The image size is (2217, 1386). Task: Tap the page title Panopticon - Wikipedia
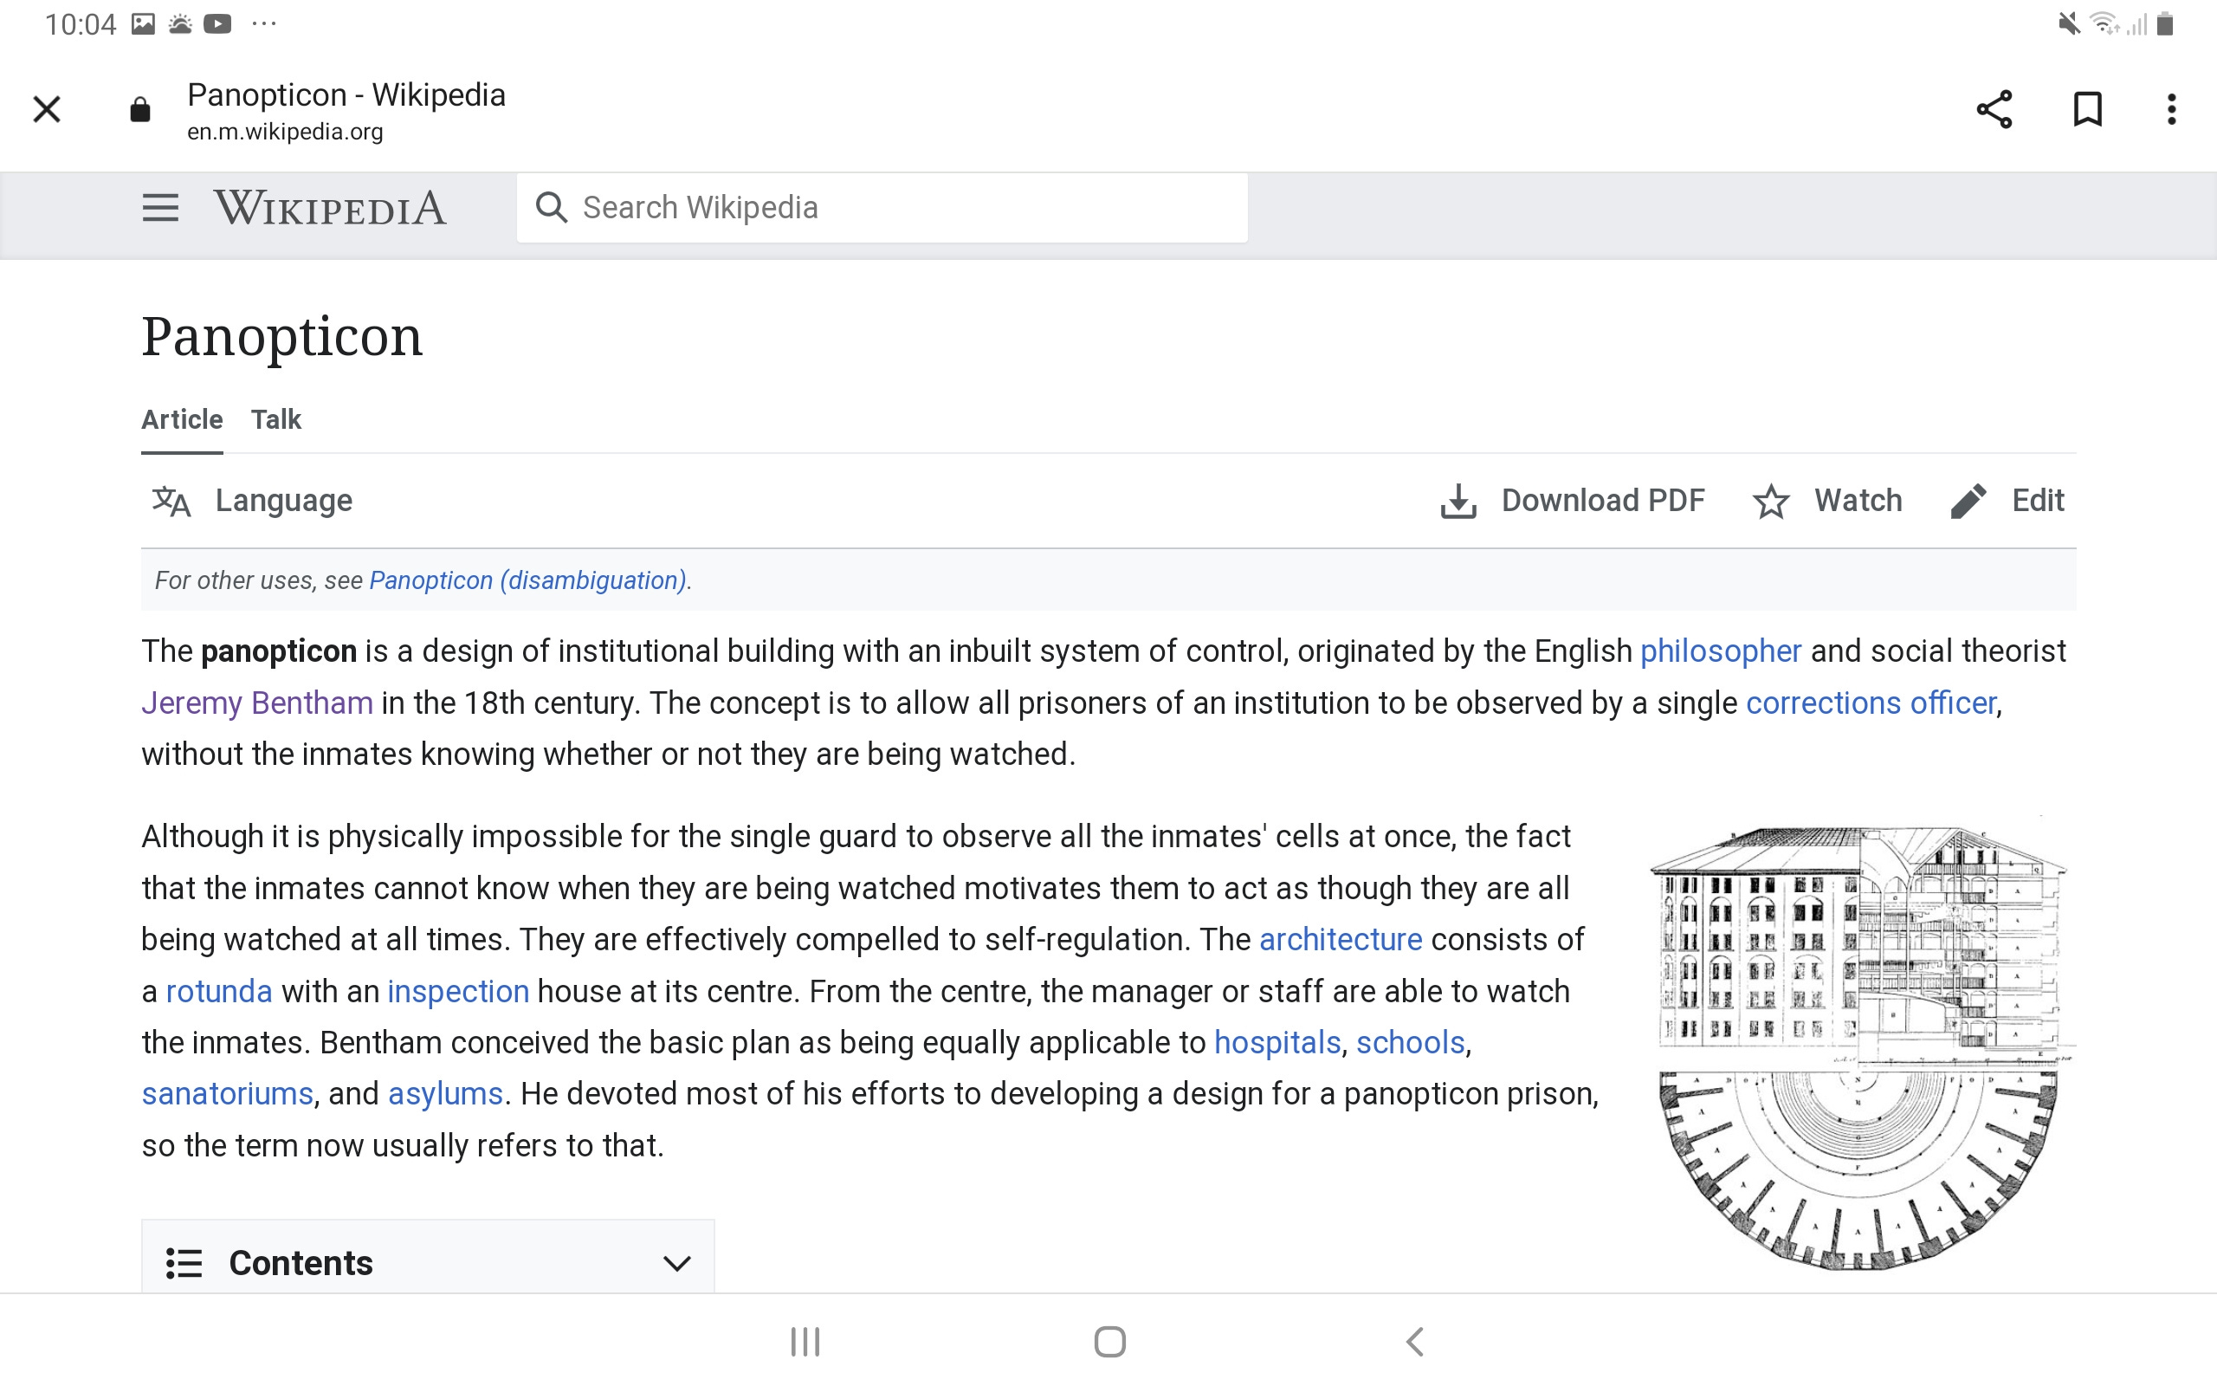pos(346,95)
